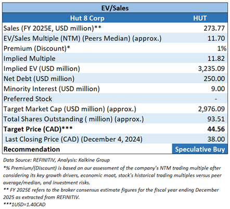Select the 38.00 closing price value

pyautogui.click(x=216, y=139)
